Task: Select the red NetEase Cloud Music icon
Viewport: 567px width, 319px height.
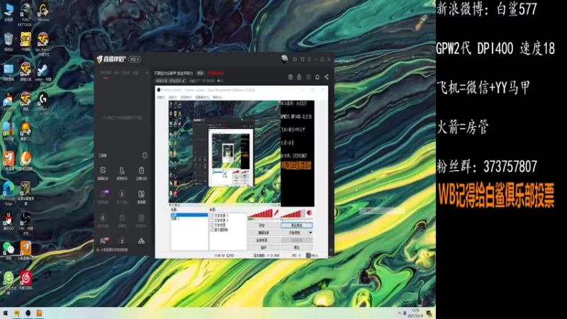Action: click(26, 280)
